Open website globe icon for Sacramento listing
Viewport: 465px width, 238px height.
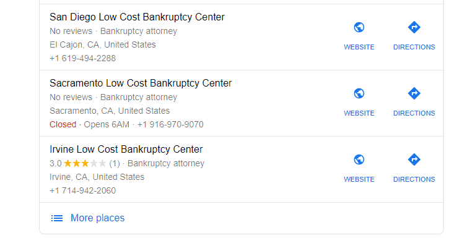[359, 93]
